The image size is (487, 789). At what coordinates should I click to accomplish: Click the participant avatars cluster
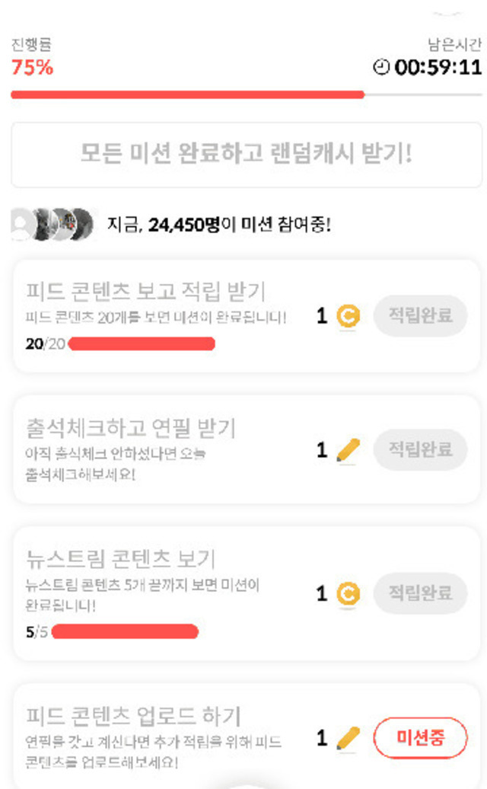pyautogui.click(x=55, y=224)
